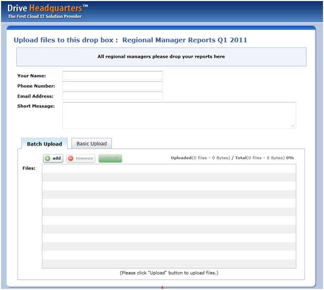The image size is (324, 290).
Task: Click the red minus remove icon
Action: [x=71, y=158]
